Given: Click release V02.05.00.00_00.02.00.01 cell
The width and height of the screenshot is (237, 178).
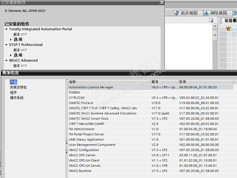Looking at the screenshot, I should [x=199, y=124].
